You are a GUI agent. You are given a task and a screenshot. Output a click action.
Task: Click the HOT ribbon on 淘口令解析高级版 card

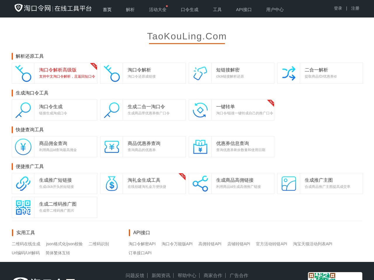(x=94, y=66)
